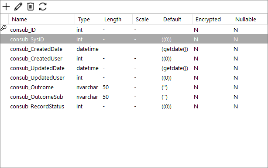Click the primary key icon beside consub_ID
The height and width of the screenshot is (168, 268).
(3, 28)
